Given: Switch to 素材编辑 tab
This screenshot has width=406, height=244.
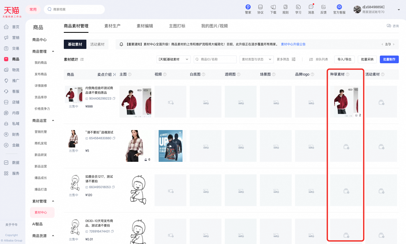Looking at the screenshot, I should pyautogui.click(x=145, y=26).
